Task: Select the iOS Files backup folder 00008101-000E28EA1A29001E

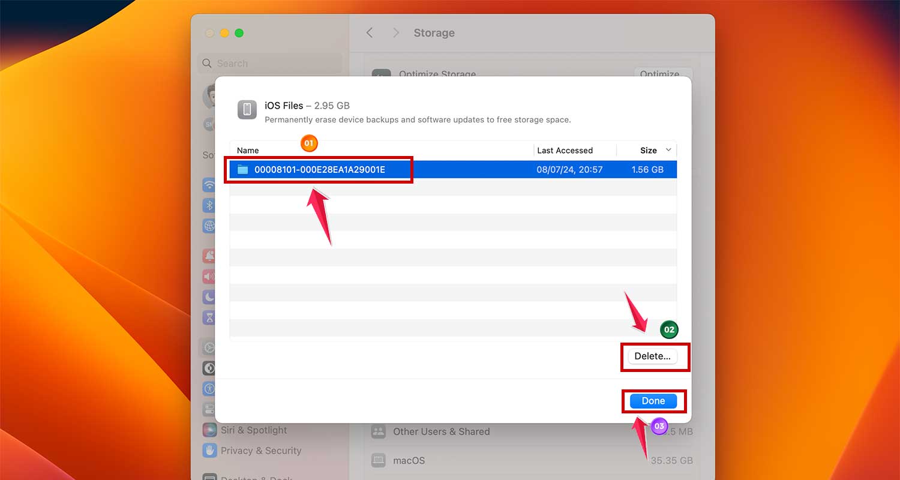Action: pos(319,169)
